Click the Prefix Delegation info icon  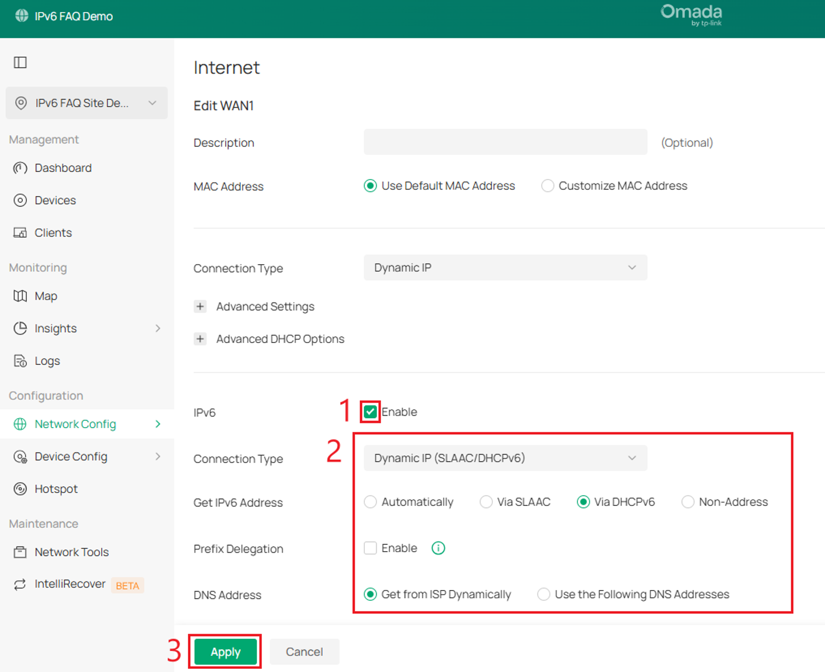(x=438, y=548)
